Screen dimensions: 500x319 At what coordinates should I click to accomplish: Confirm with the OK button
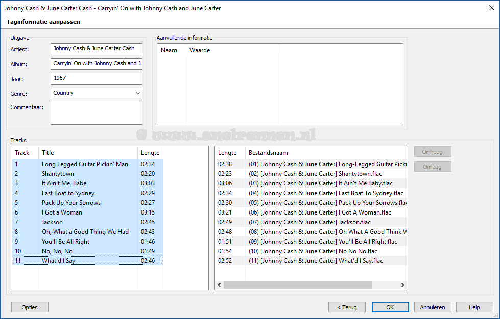click(390, 307)
